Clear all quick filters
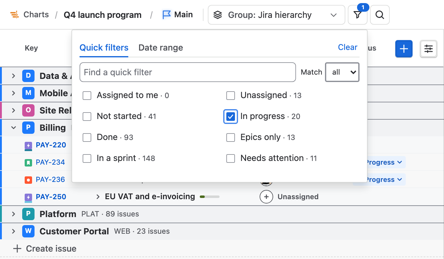Viewport: 444px width, 259px height. tap(348, 47)
